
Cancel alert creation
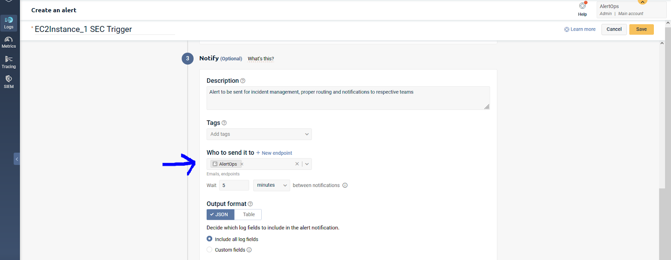click(614, 29)
